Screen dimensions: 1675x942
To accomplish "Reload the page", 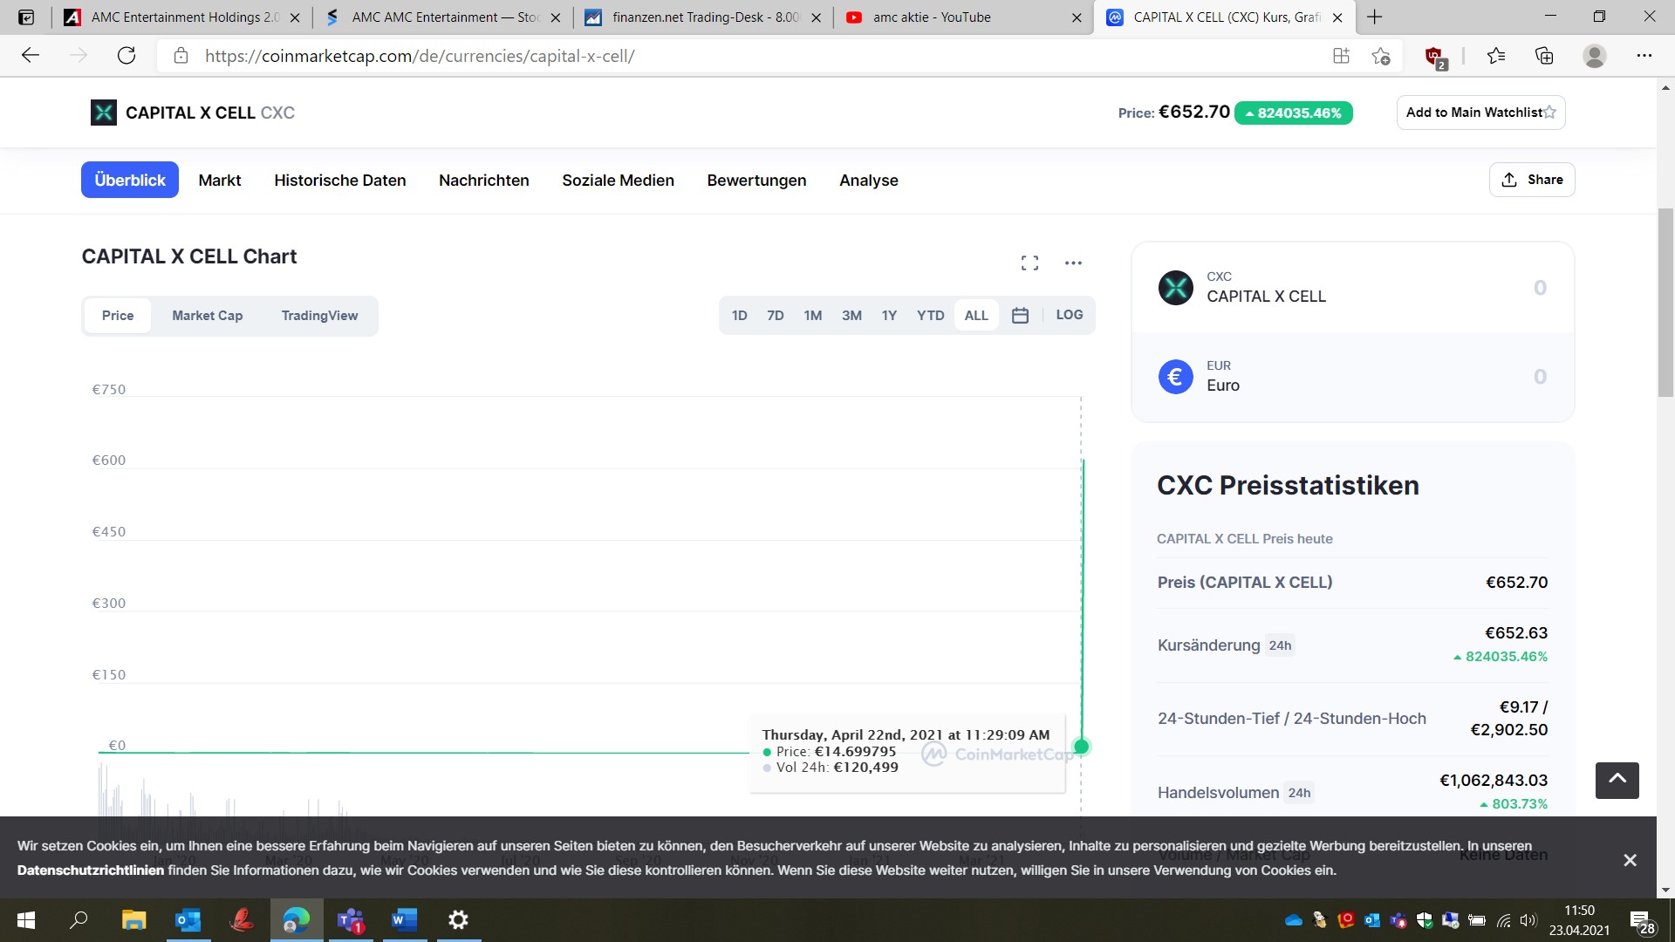I will tap(126, 55).
